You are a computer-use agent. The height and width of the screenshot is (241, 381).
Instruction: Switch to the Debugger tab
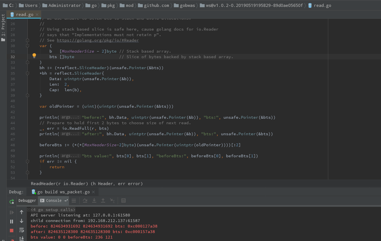point(27,200)
